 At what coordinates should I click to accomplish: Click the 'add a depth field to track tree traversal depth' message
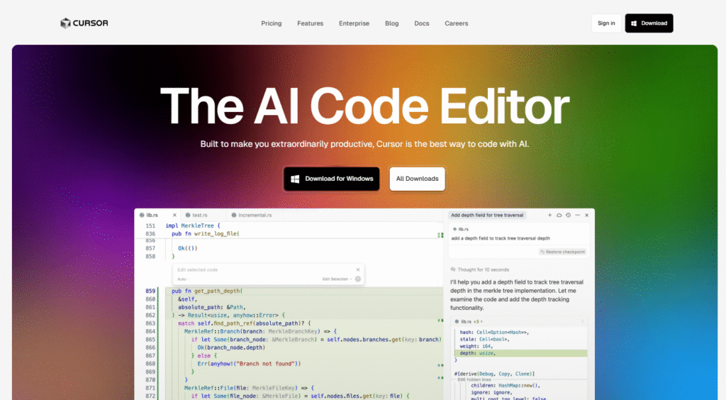(x=501, y=238)
